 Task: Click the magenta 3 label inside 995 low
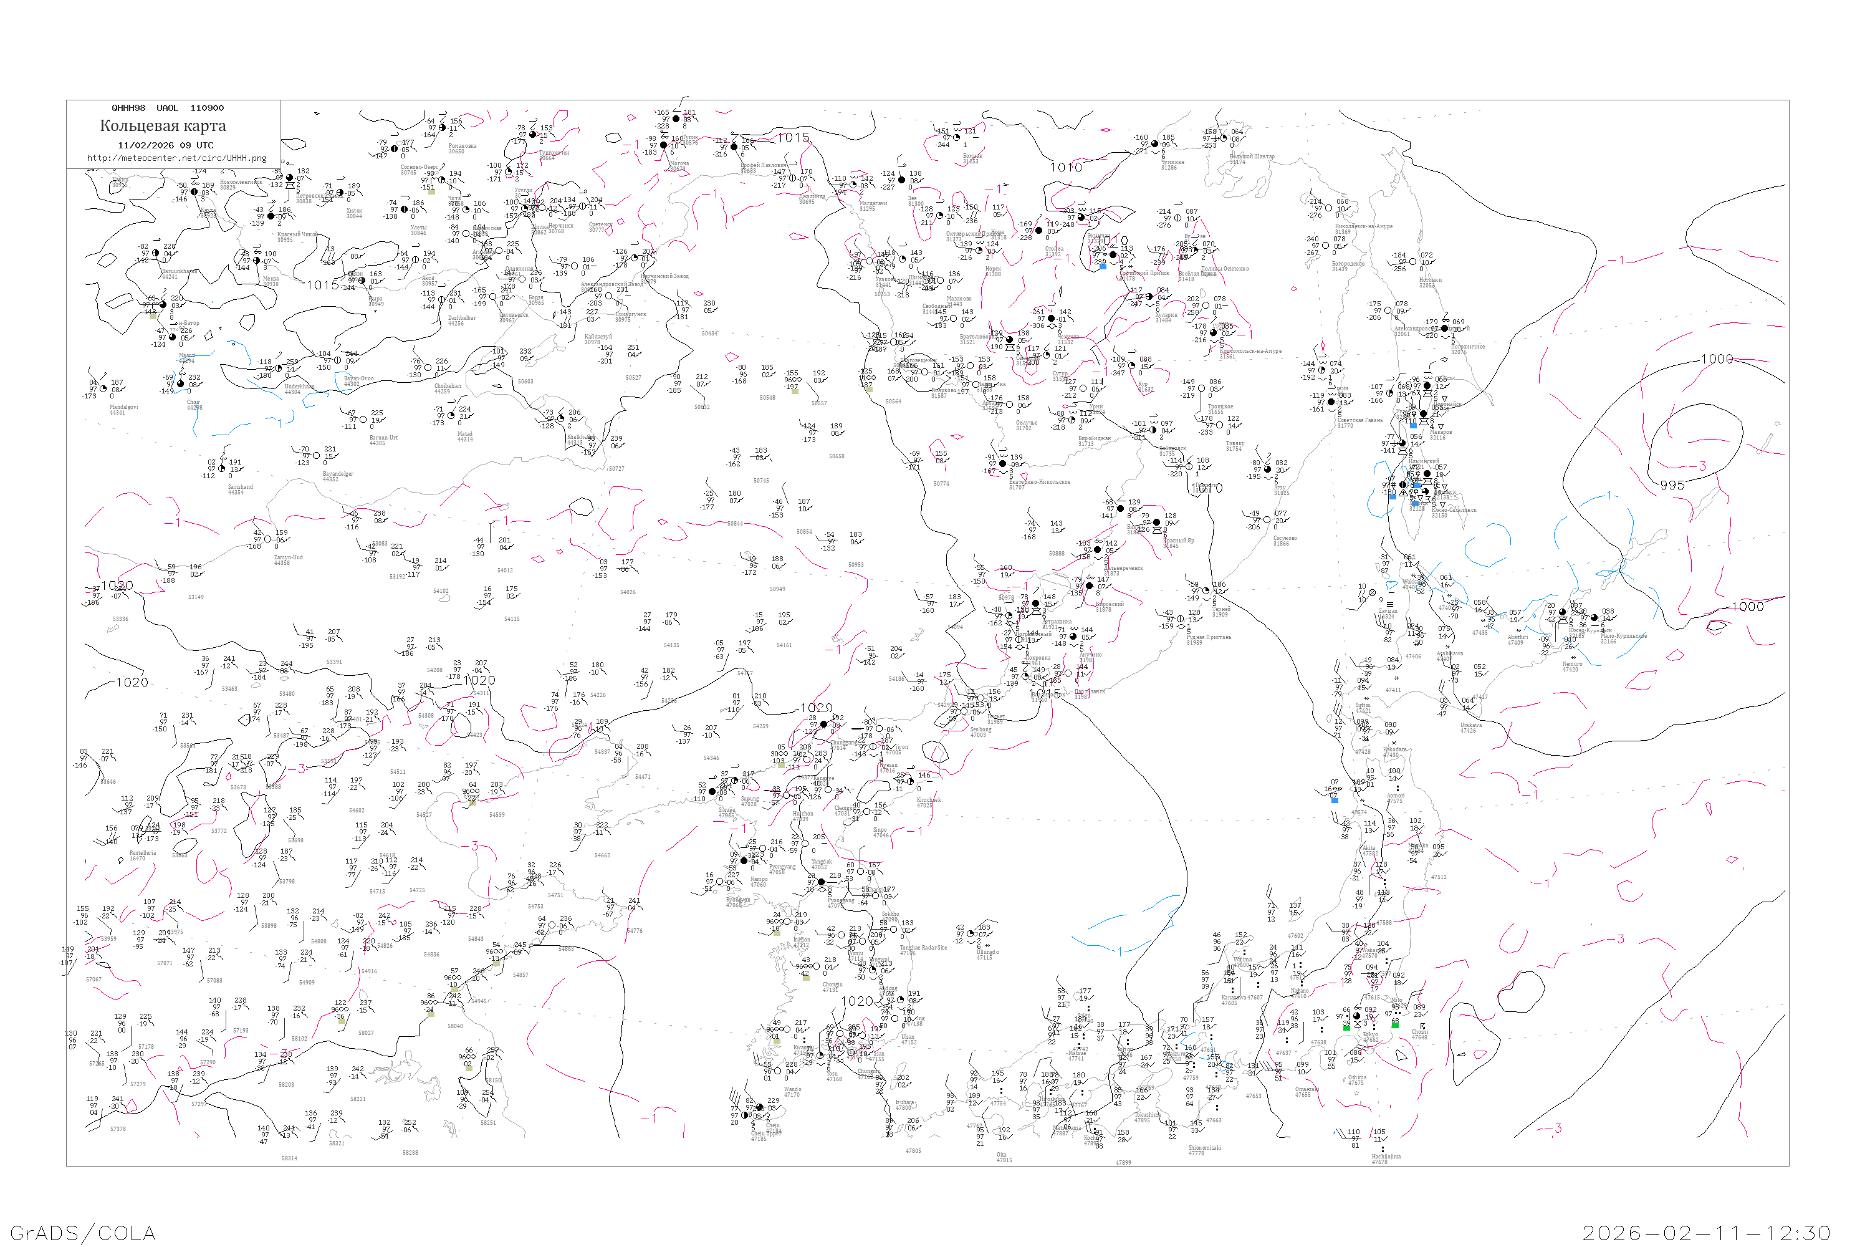pyautogui.click(x=1702, y=466)
